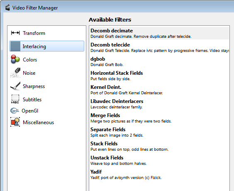Pick the dgbob filter
Image resolution: width=234 pixels, height=191 pixels.
[160, 61]
